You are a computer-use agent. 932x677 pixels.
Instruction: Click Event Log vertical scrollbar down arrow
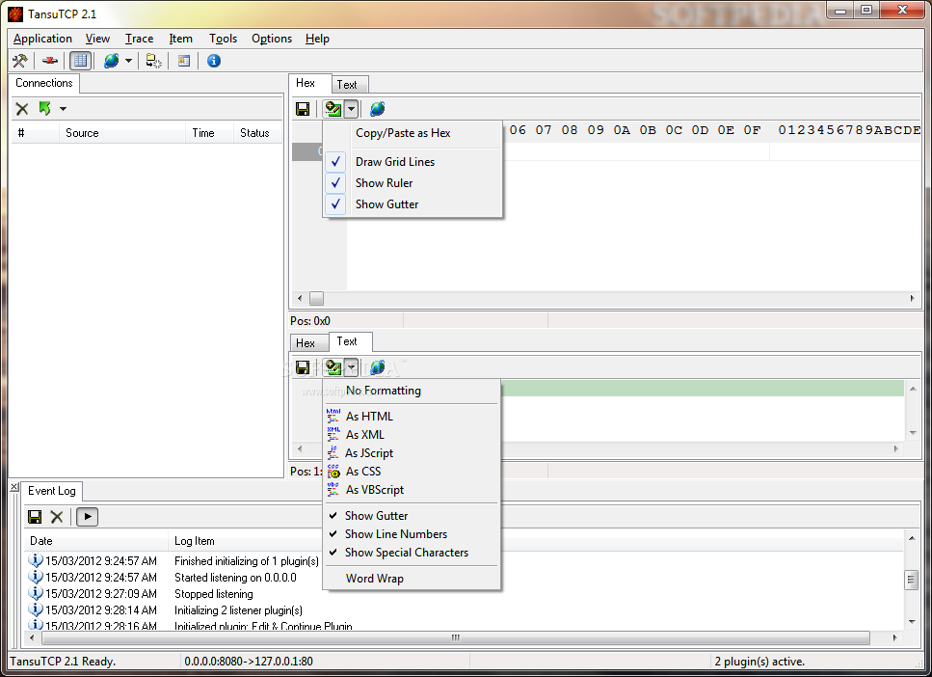tap(912, 622)
